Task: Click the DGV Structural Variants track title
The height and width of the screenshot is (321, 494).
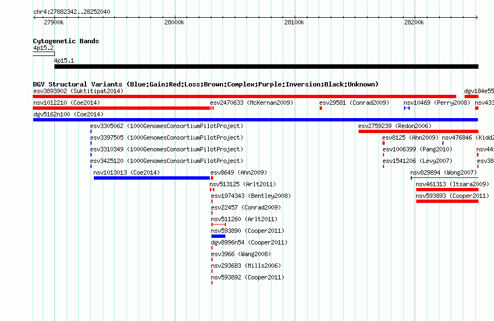Action: coord(206,84)
